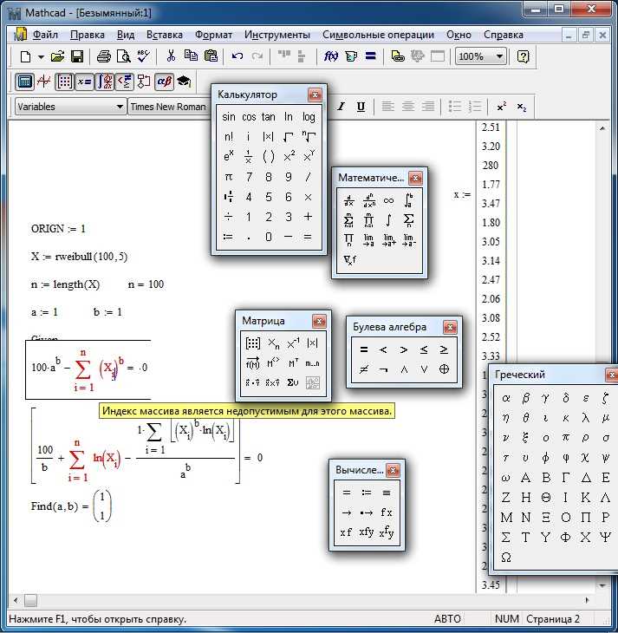The height and width of the screenshot is (633, 618).
Task: Click the 7 key in Calculator palette
Action: (249, 177)
